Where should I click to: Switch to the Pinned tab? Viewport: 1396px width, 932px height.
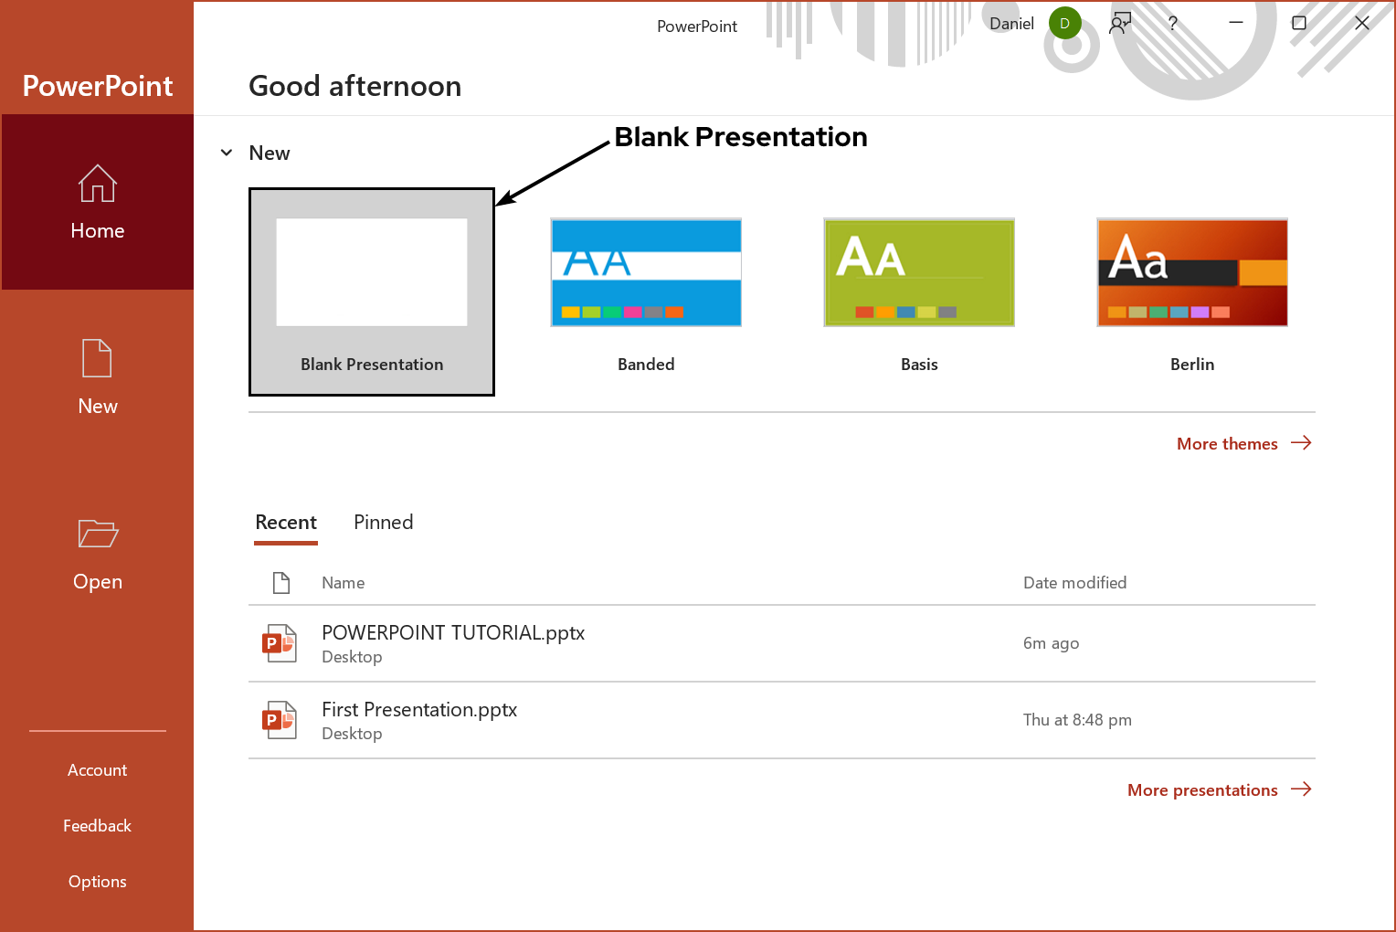[383, 523]
